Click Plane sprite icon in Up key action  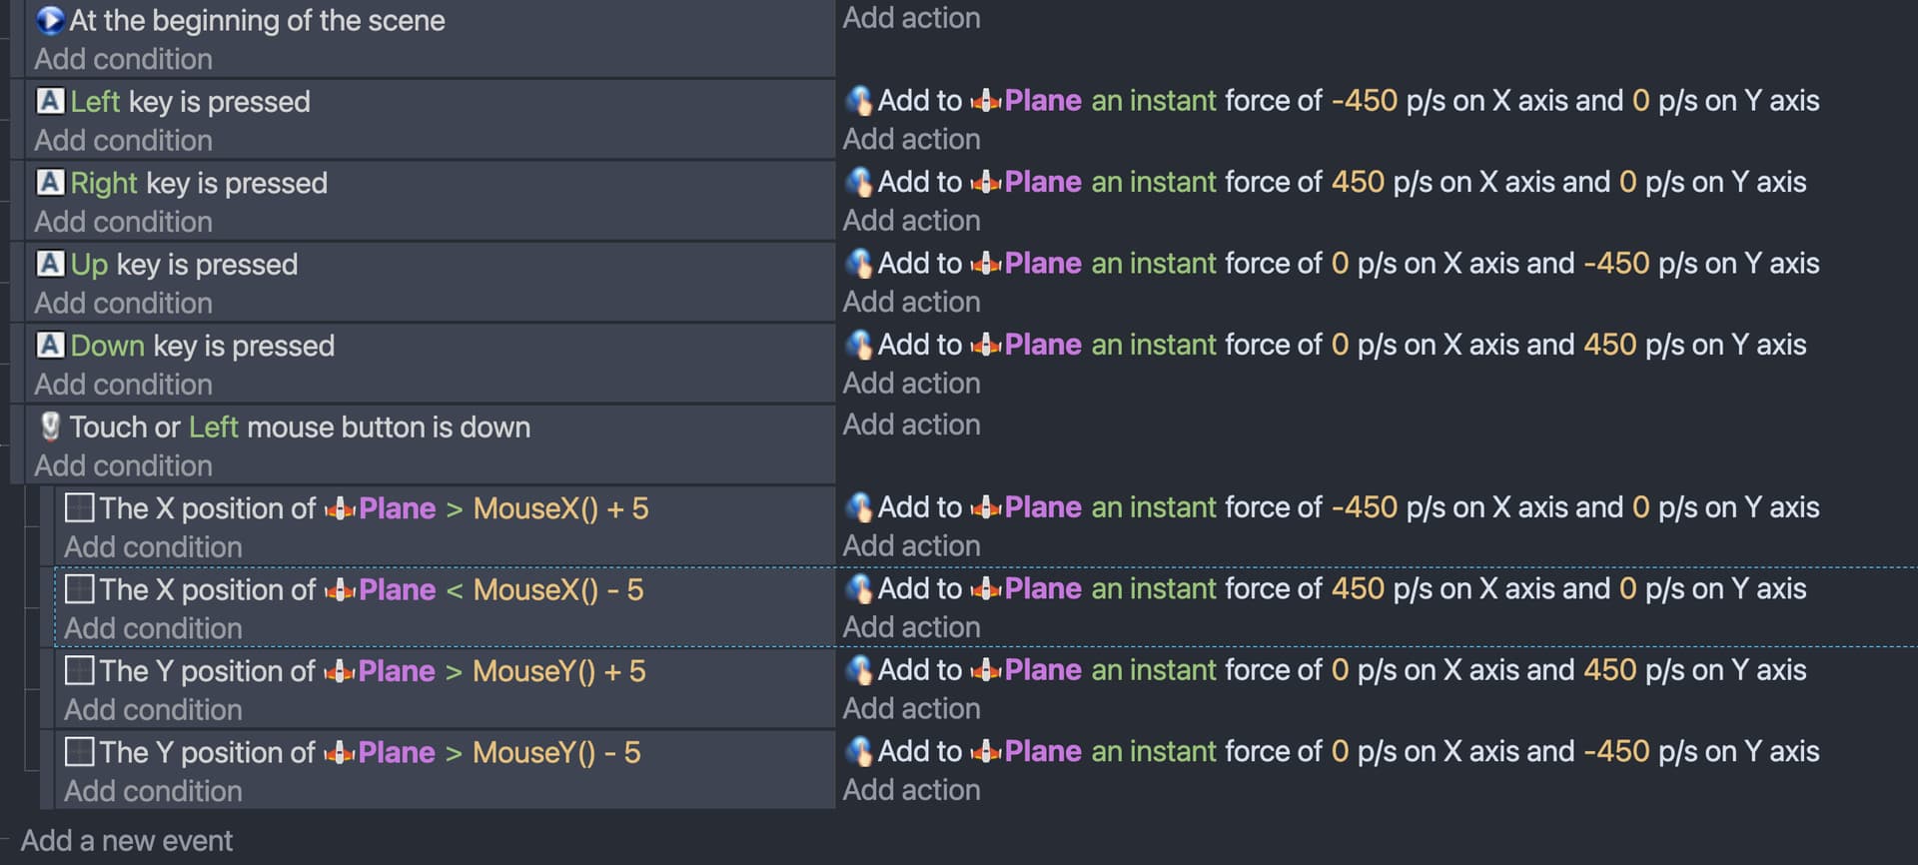[986, 263]
